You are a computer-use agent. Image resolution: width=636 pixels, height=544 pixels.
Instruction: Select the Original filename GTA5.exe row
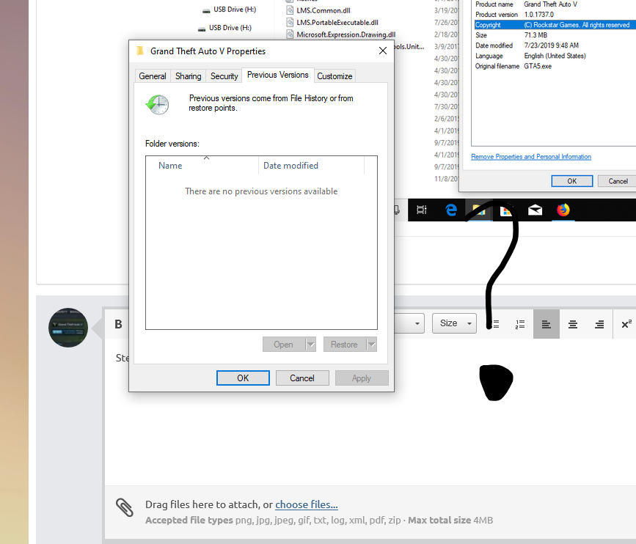(555, 66)
